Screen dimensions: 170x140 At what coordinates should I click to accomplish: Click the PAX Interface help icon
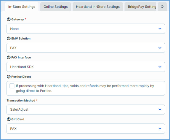coord(9,58)
